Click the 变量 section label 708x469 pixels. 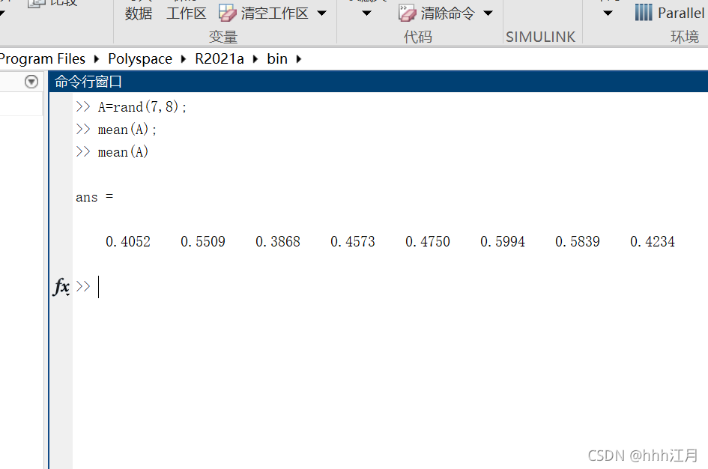(223, 37)
